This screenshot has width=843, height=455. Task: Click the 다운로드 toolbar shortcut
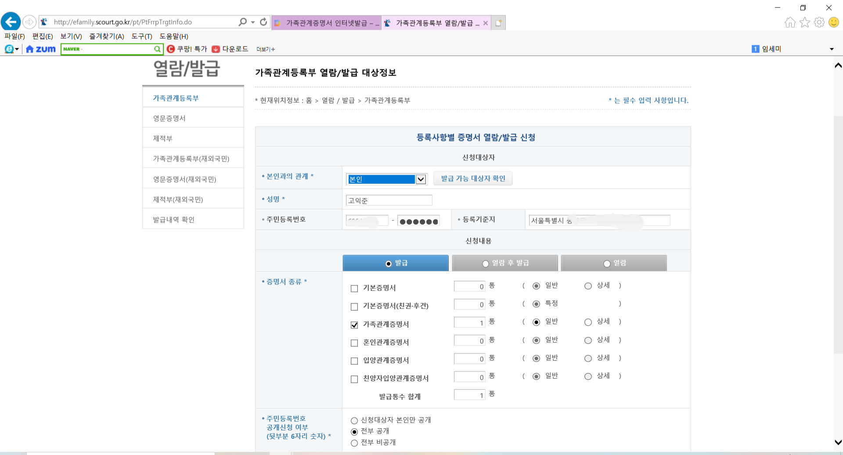click(x=230, y=49)
